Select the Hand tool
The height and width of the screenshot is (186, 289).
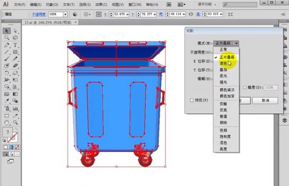pos(7,122)
